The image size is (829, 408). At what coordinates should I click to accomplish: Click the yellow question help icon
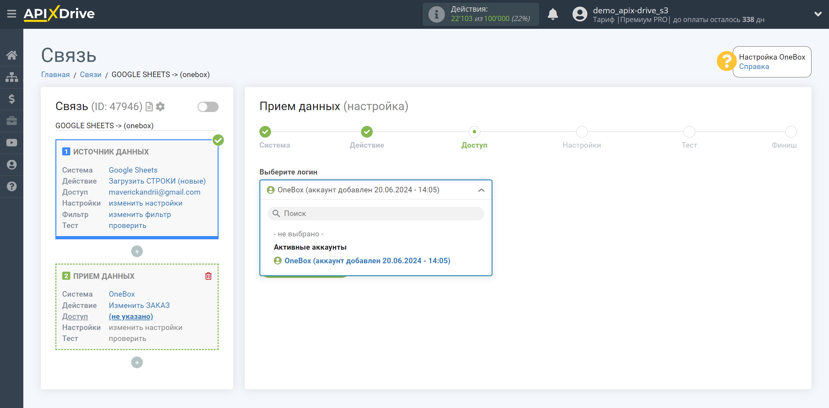(x=726, y=61)
